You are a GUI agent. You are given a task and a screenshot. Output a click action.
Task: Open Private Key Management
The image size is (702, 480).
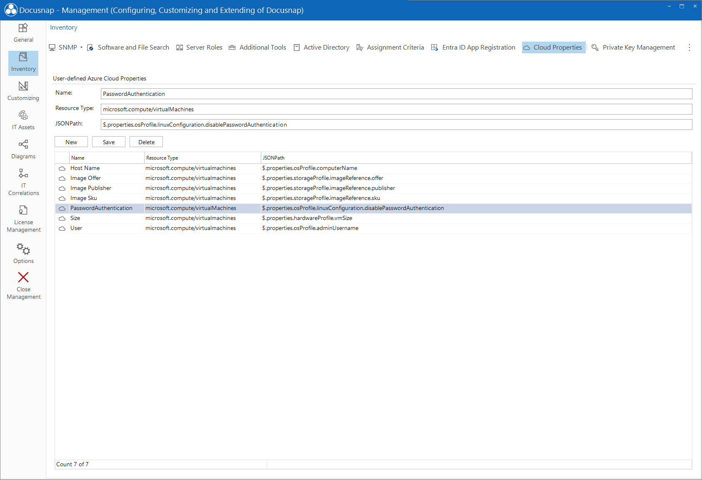(633, 47)
